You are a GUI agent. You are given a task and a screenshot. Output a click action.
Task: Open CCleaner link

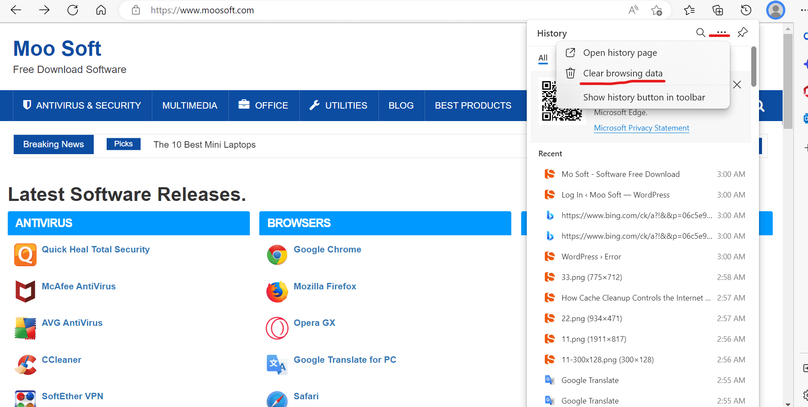61,360
